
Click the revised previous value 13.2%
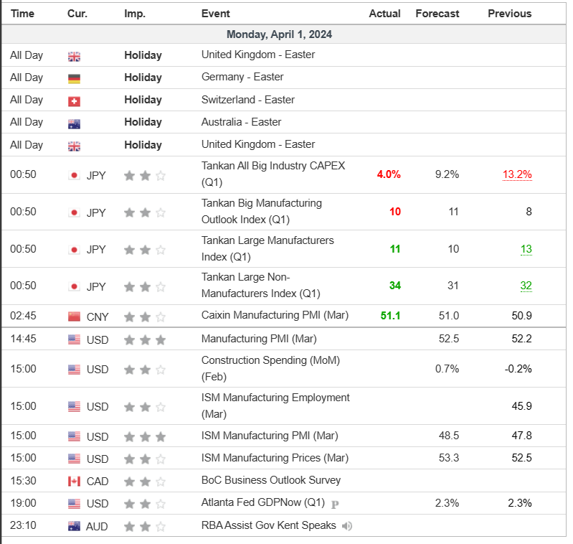(516, 174)
